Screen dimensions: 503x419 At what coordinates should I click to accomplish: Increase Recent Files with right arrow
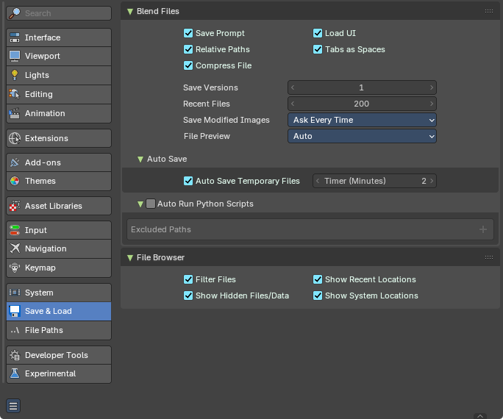(432, 104)
